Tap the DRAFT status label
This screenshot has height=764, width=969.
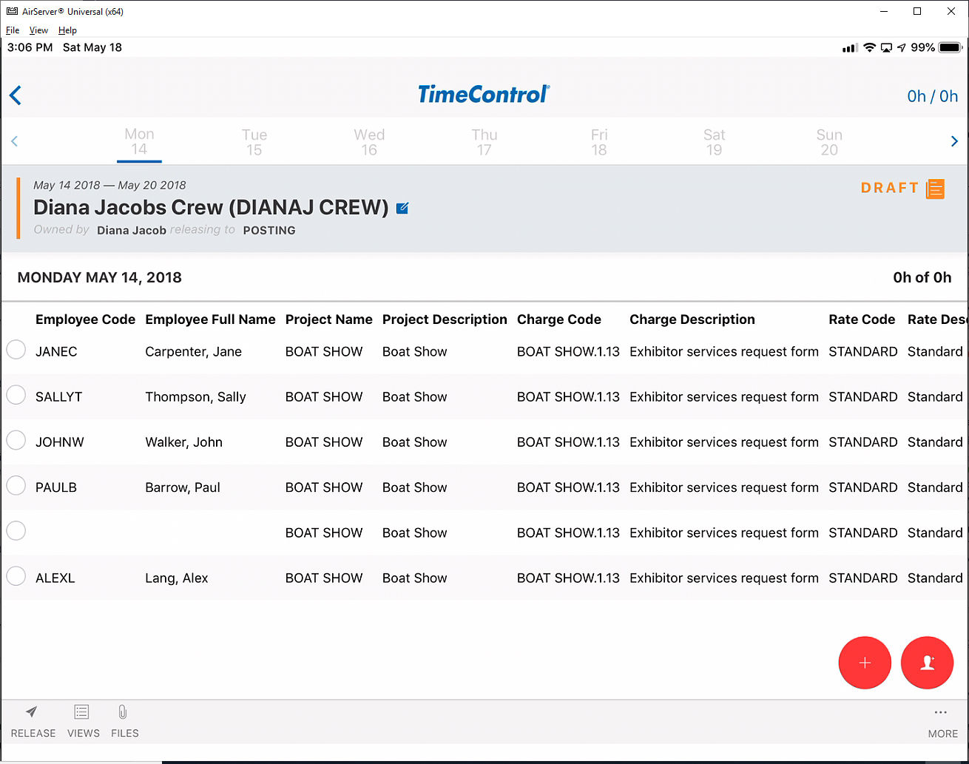click(x=890, y=188)
